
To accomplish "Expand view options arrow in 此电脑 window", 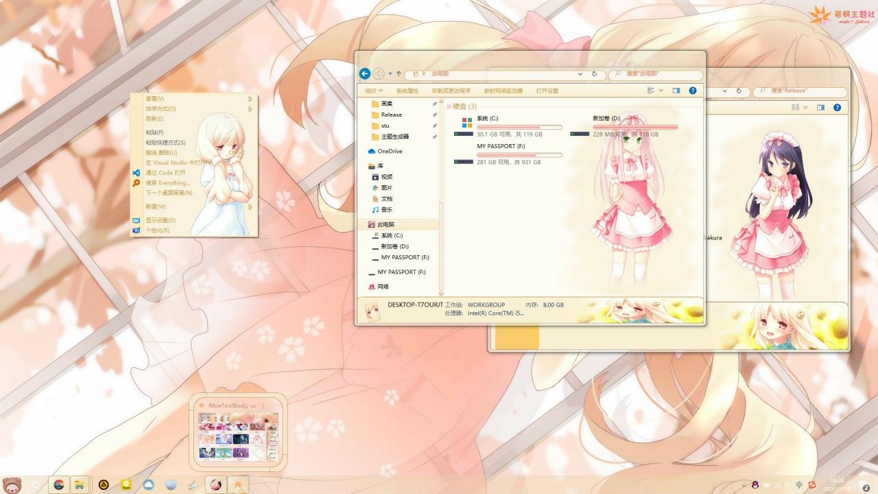I will point(661,91).
